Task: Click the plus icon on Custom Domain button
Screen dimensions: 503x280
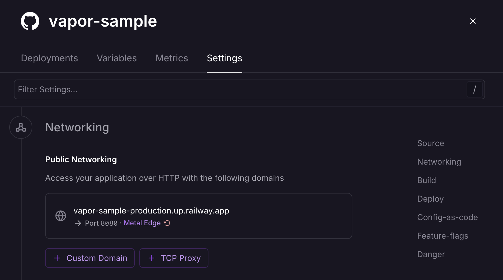Action: click(57, 258)
